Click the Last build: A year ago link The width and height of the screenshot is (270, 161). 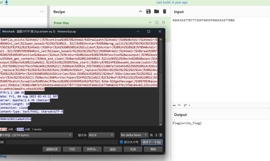click(172, 2)
